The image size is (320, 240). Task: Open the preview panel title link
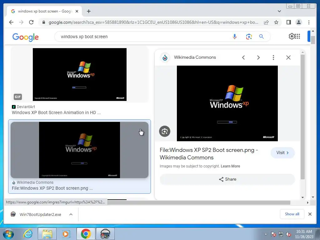[x=209, y=154]
